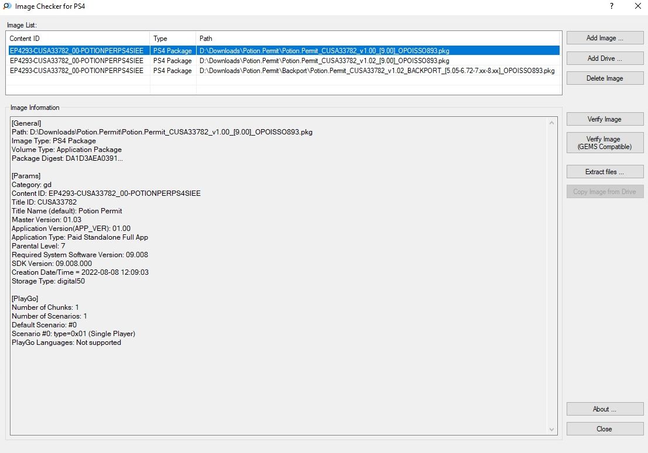Viewport: 648px width, 453px height.
Task: Click the Image Checker app icon in title bar
Action: [7, 6]
